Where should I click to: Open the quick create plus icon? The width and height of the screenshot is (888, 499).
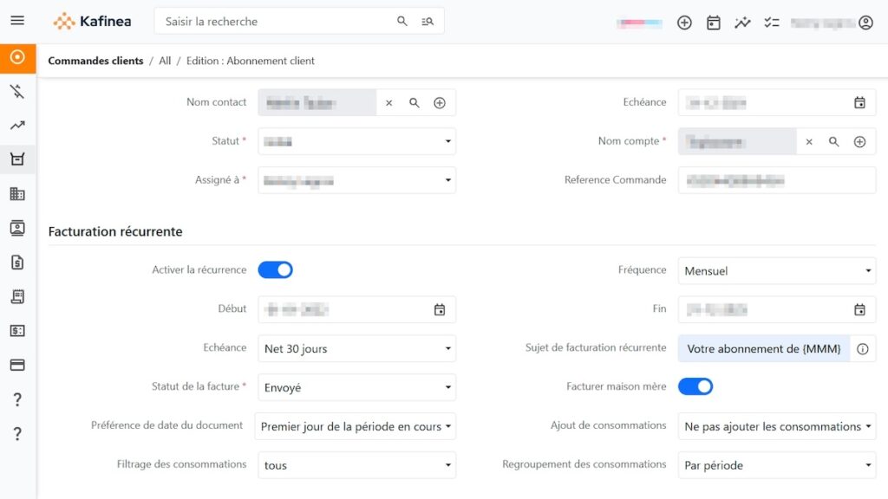click(x=684, y=23)
